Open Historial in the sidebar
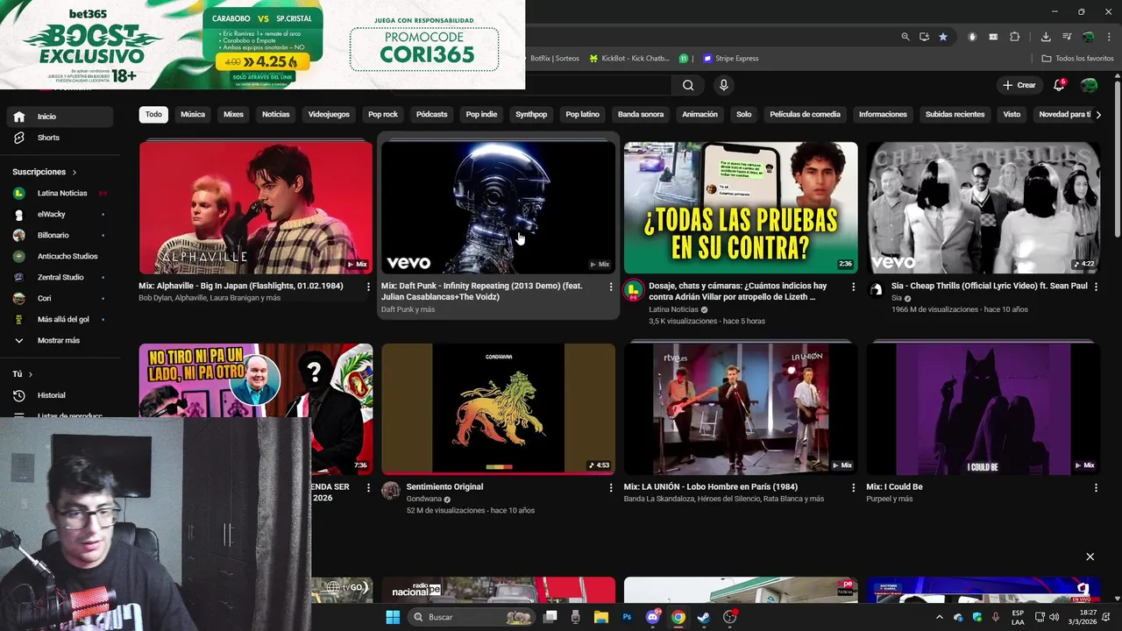Image resolution: width=1122 pixels, height=631 pixels. click(x=59, y=395)
